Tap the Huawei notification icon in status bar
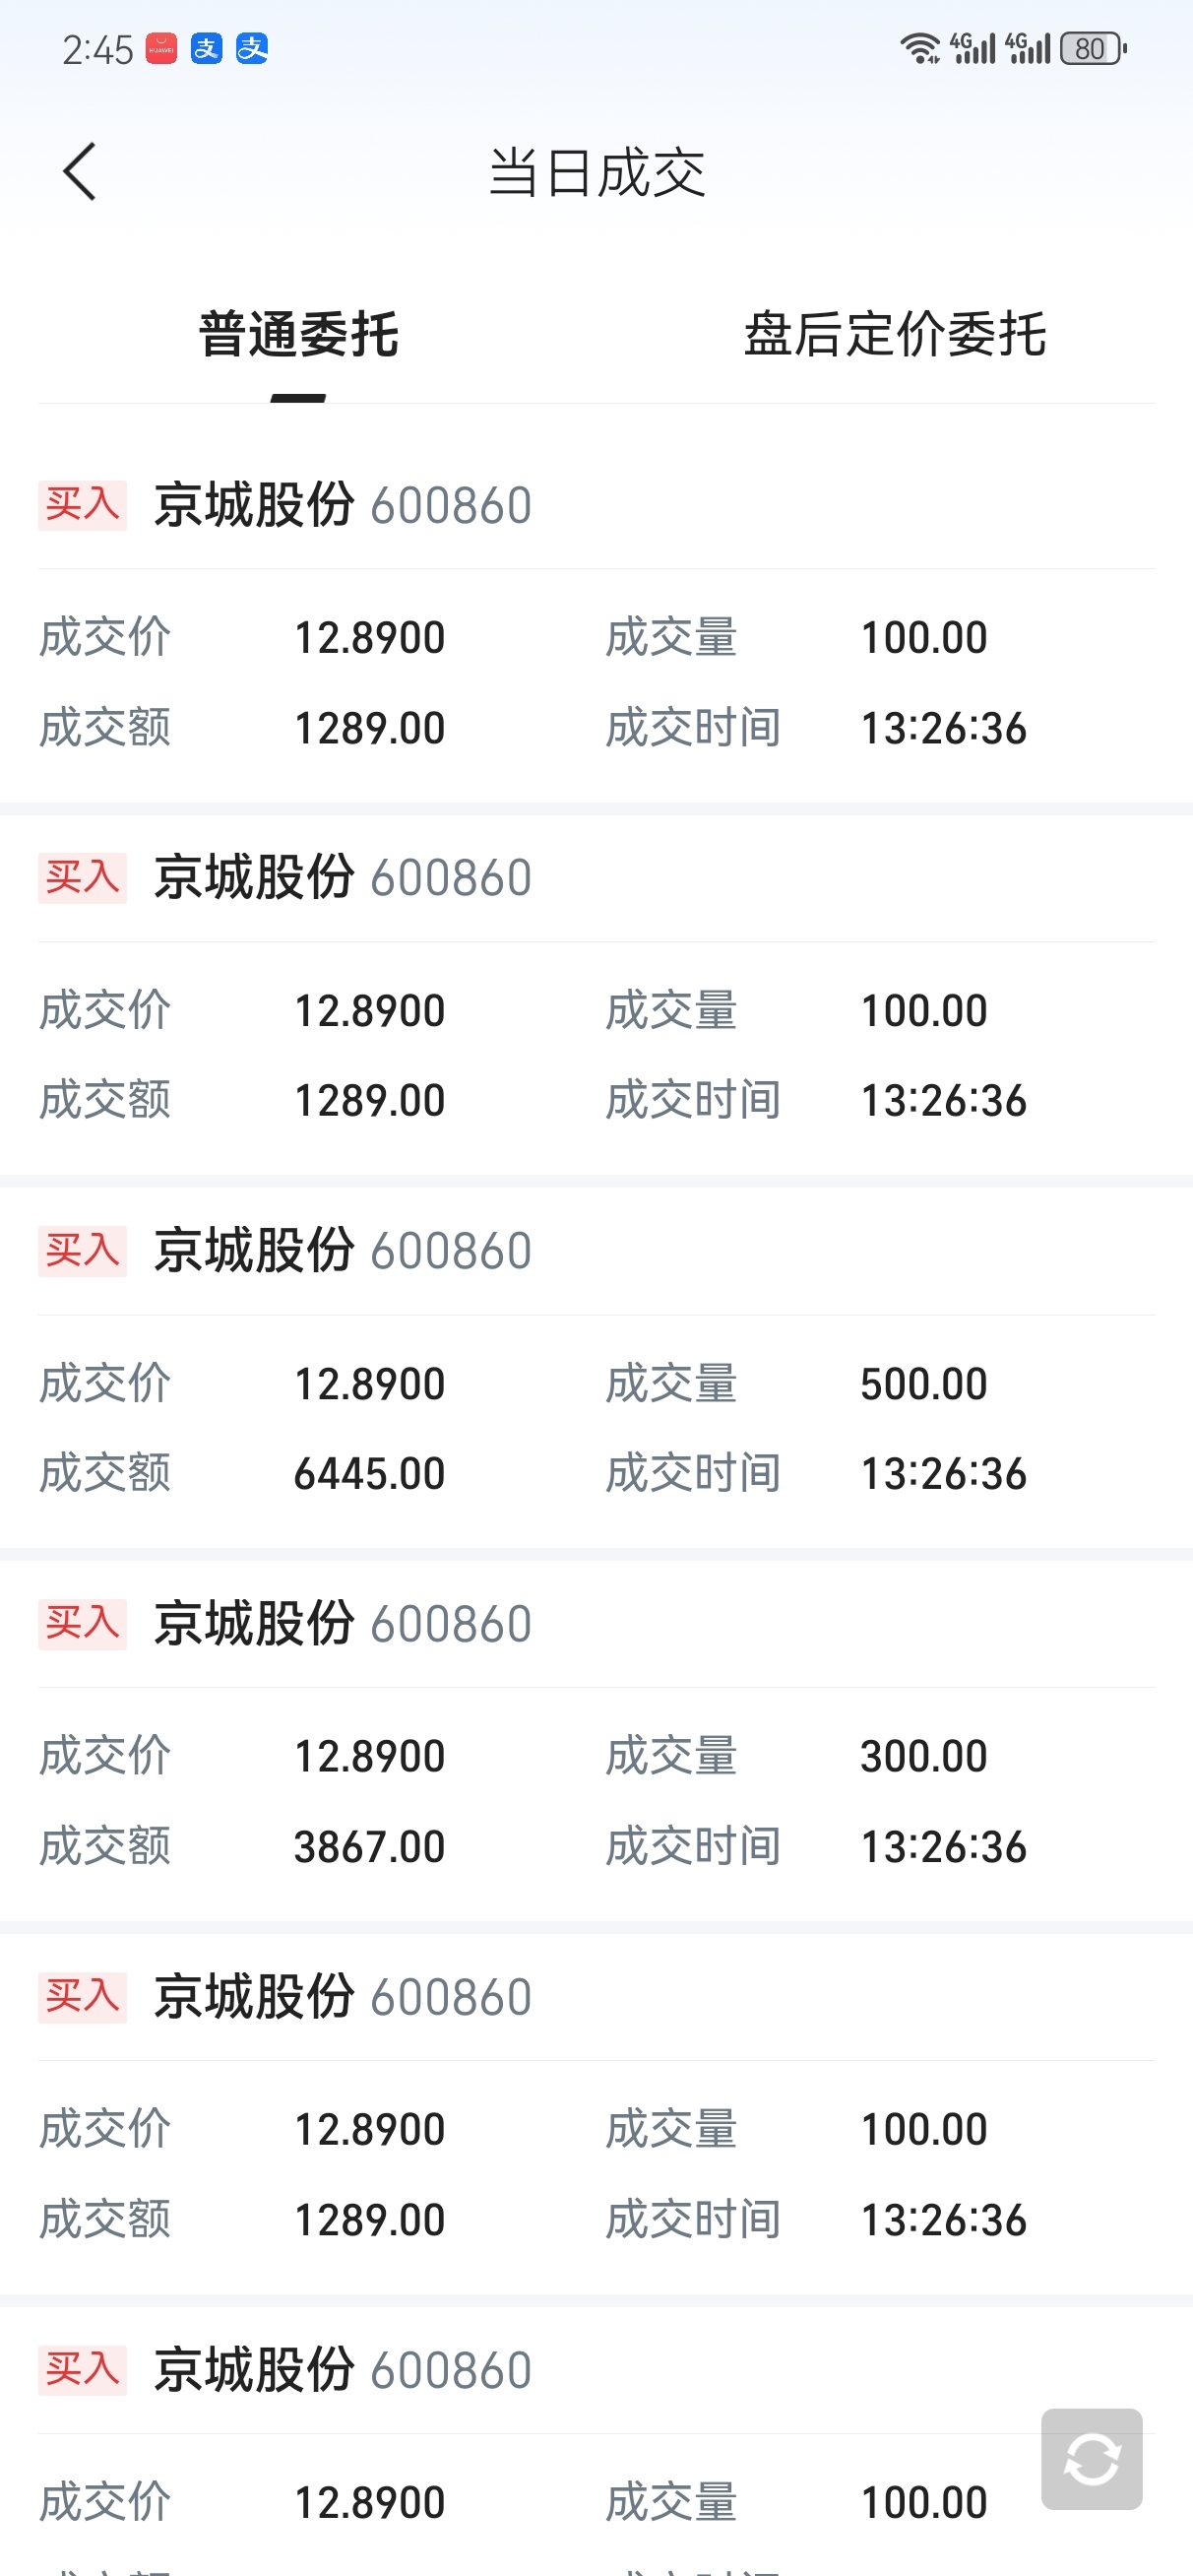This screenshot has height=2576, width=1193. [161, 49]
